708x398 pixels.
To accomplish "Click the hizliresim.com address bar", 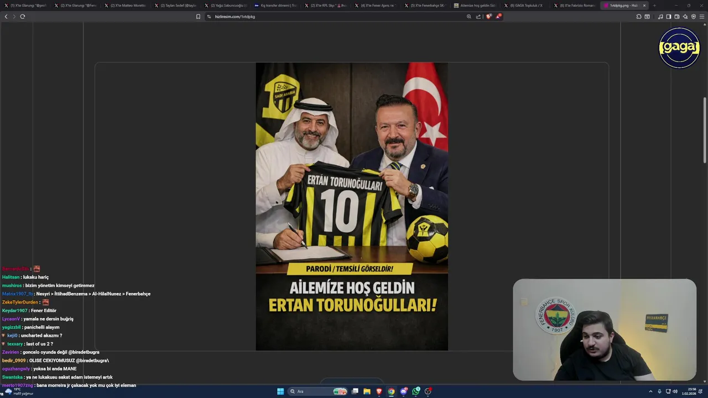I will 337,17.
